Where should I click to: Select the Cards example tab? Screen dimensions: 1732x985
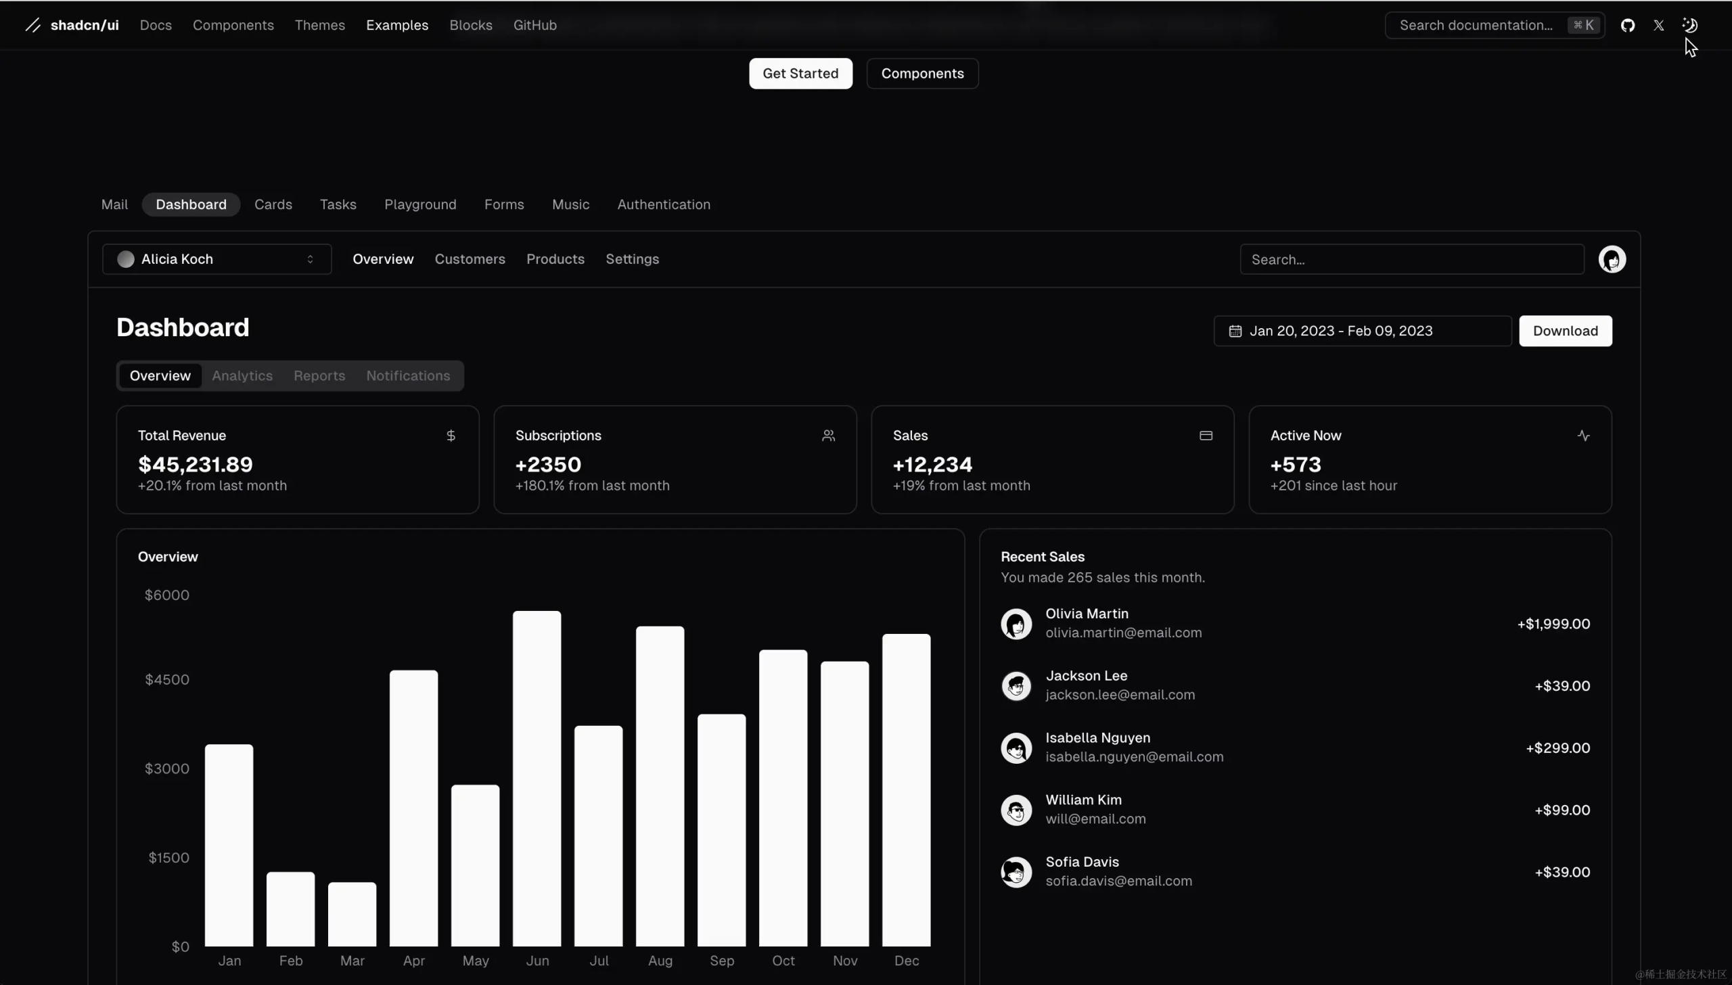point(273,204)
